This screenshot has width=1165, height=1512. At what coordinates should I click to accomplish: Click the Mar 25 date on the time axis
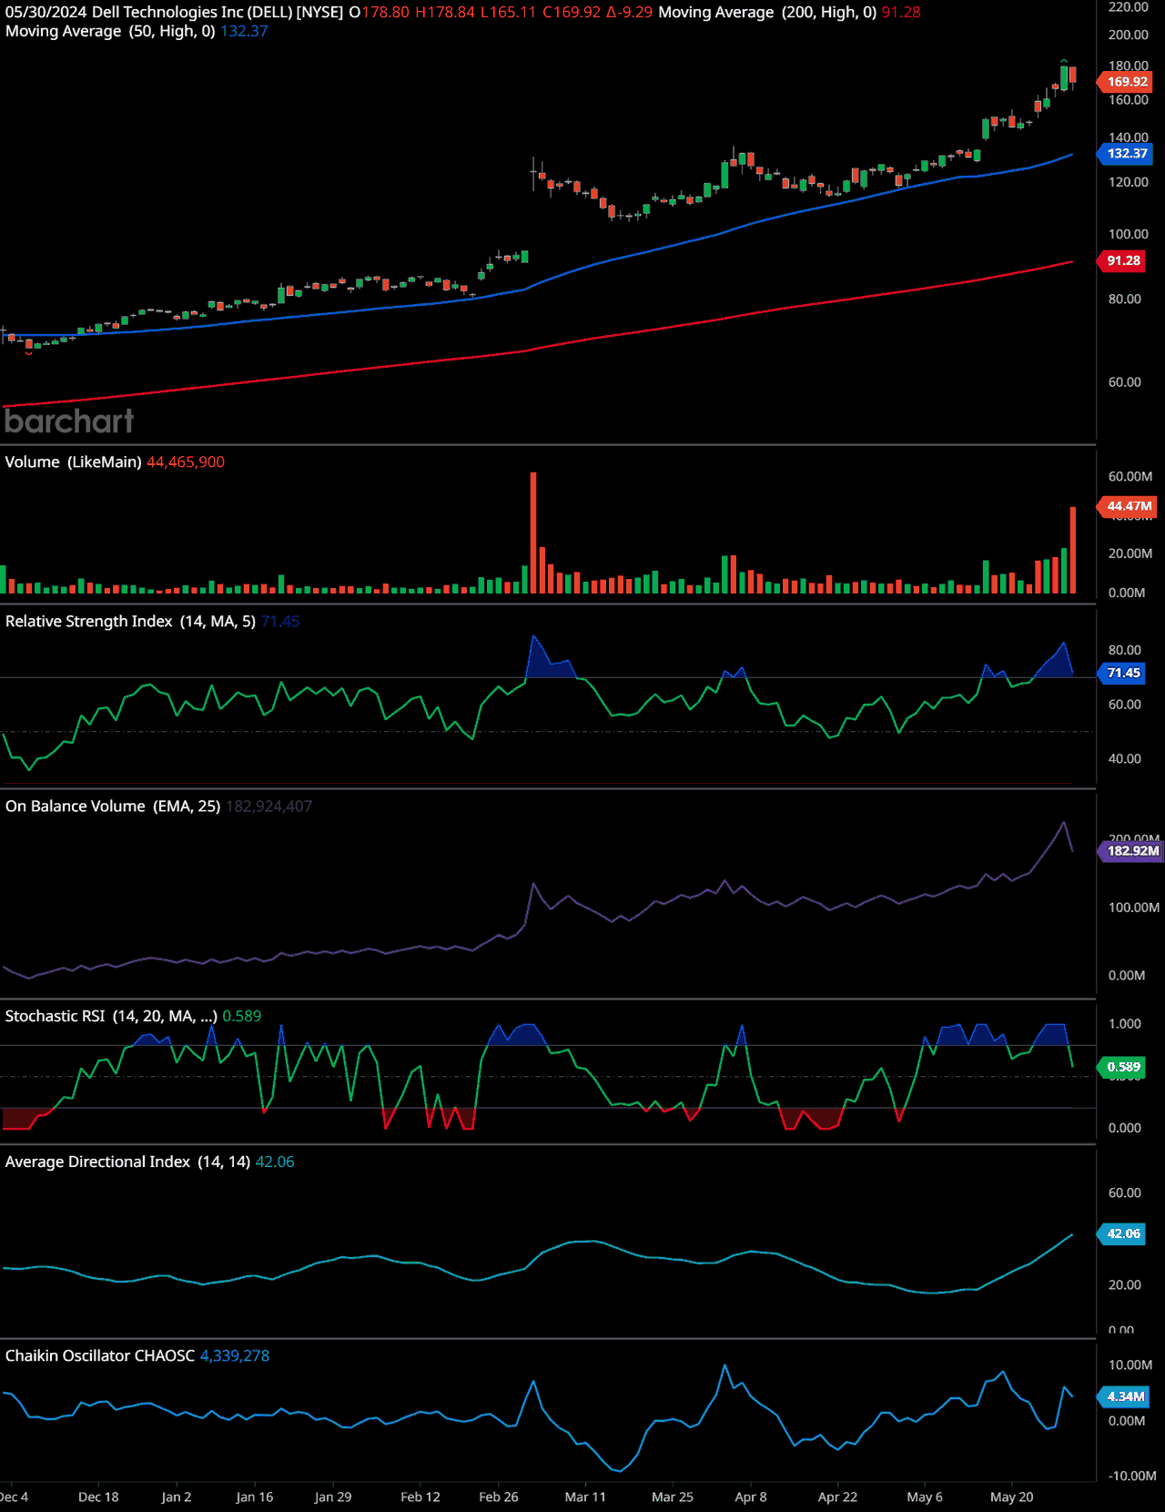(673, 1497)
